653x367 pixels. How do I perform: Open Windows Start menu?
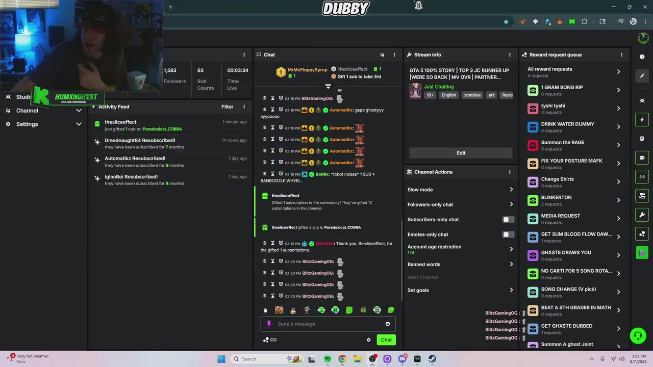tap(221, 359)
